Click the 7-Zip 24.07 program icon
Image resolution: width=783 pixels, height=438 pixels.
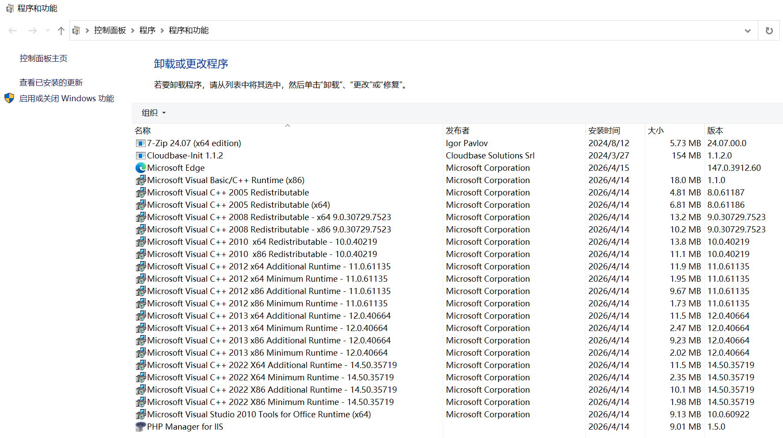pyautogui.click(x=140, y=144)
